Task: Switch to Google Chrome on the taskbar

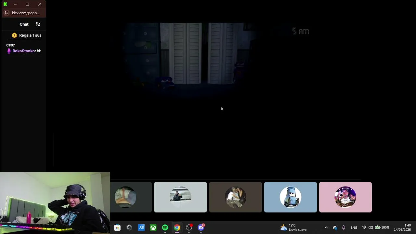Action: (177, 227)
